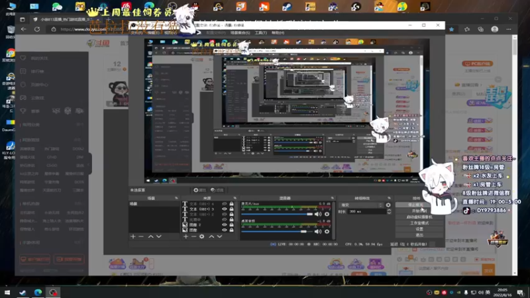Open the Edge collections icon
This screenshot has width=530, height=298.
481,29
